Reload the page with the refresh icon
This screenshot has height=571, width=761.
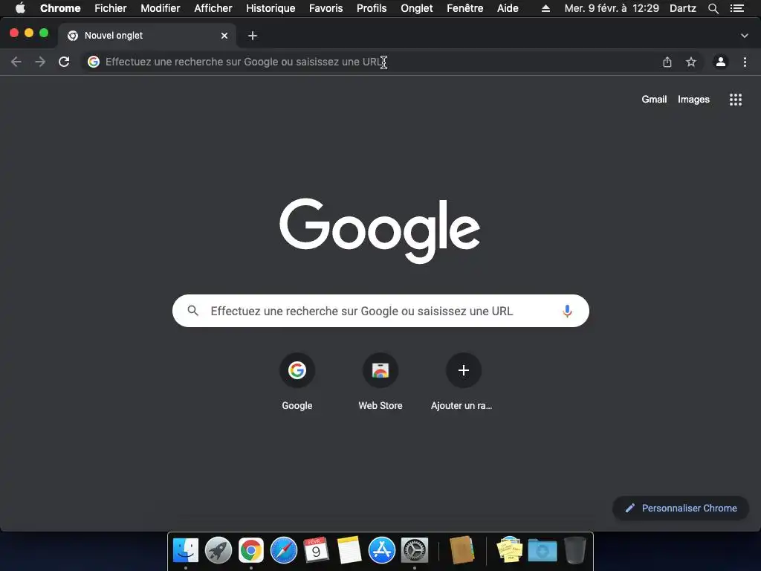coord(64,62)
